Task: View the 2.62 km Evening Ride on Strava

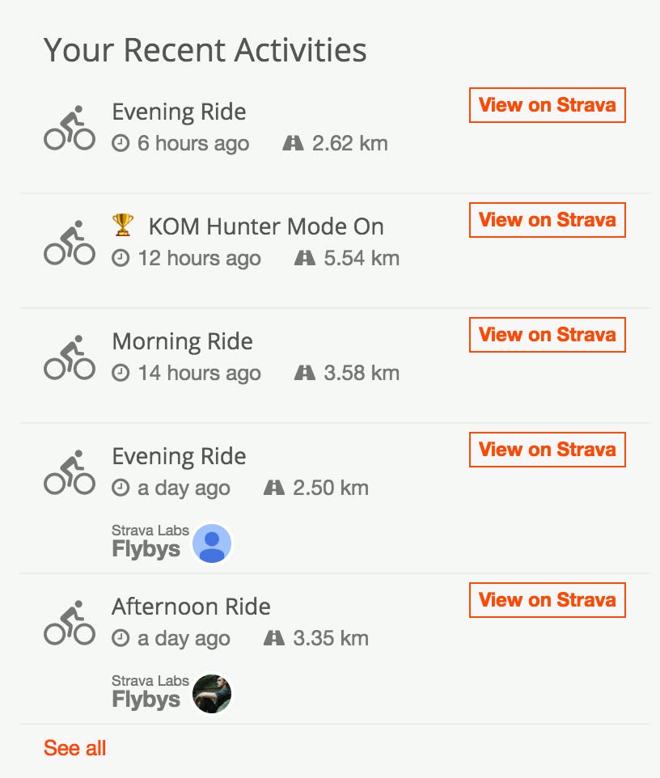Action: (547, 105)
